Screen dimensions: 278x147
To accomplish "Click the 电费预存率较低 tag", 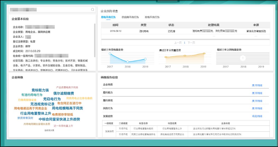I will click(63, 114).
